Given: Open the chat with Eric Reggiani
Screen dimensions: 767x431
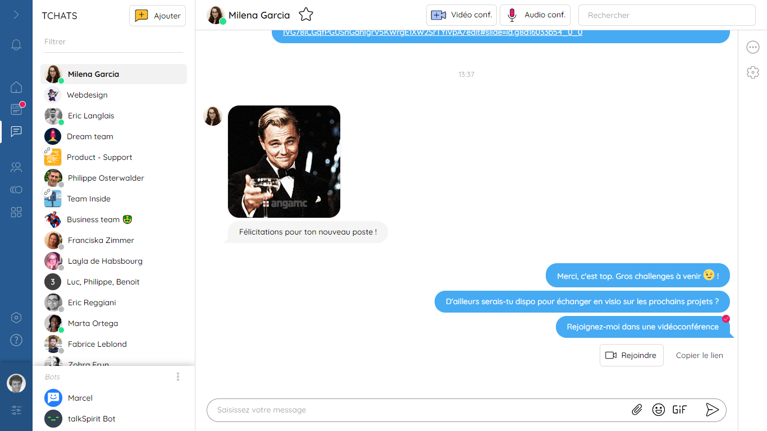Looking at the screenshot, I should (113, 302).
